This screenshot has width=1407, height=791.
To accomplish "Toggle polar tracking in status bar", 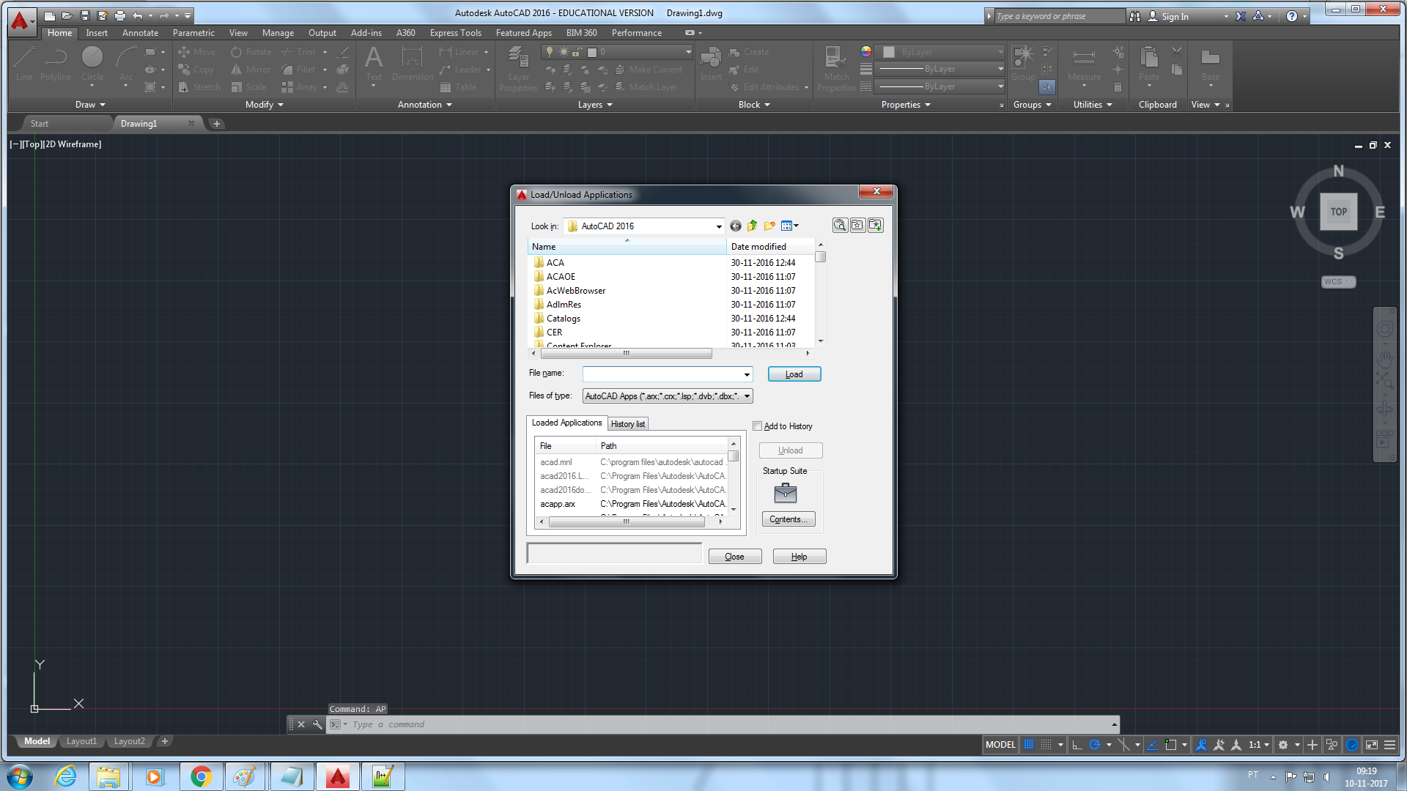I will (1095, 745).
